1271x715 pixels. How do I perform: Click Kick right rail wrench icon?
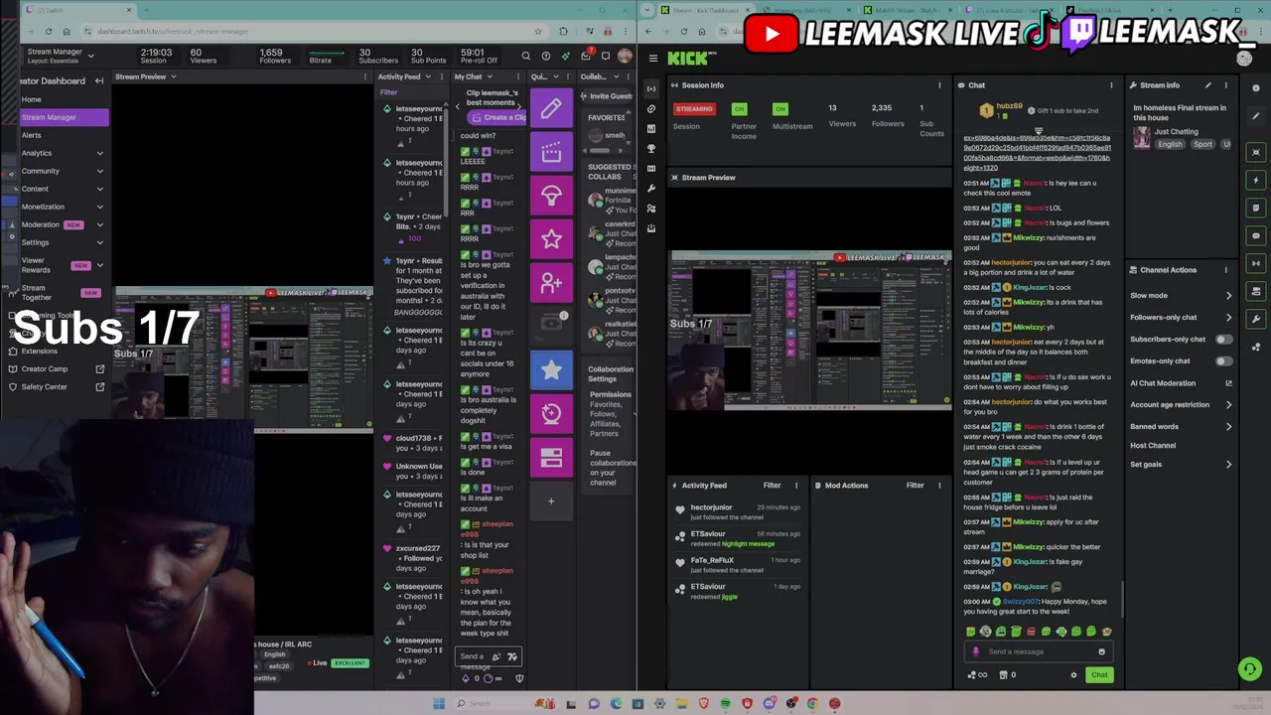point(1256,319)
